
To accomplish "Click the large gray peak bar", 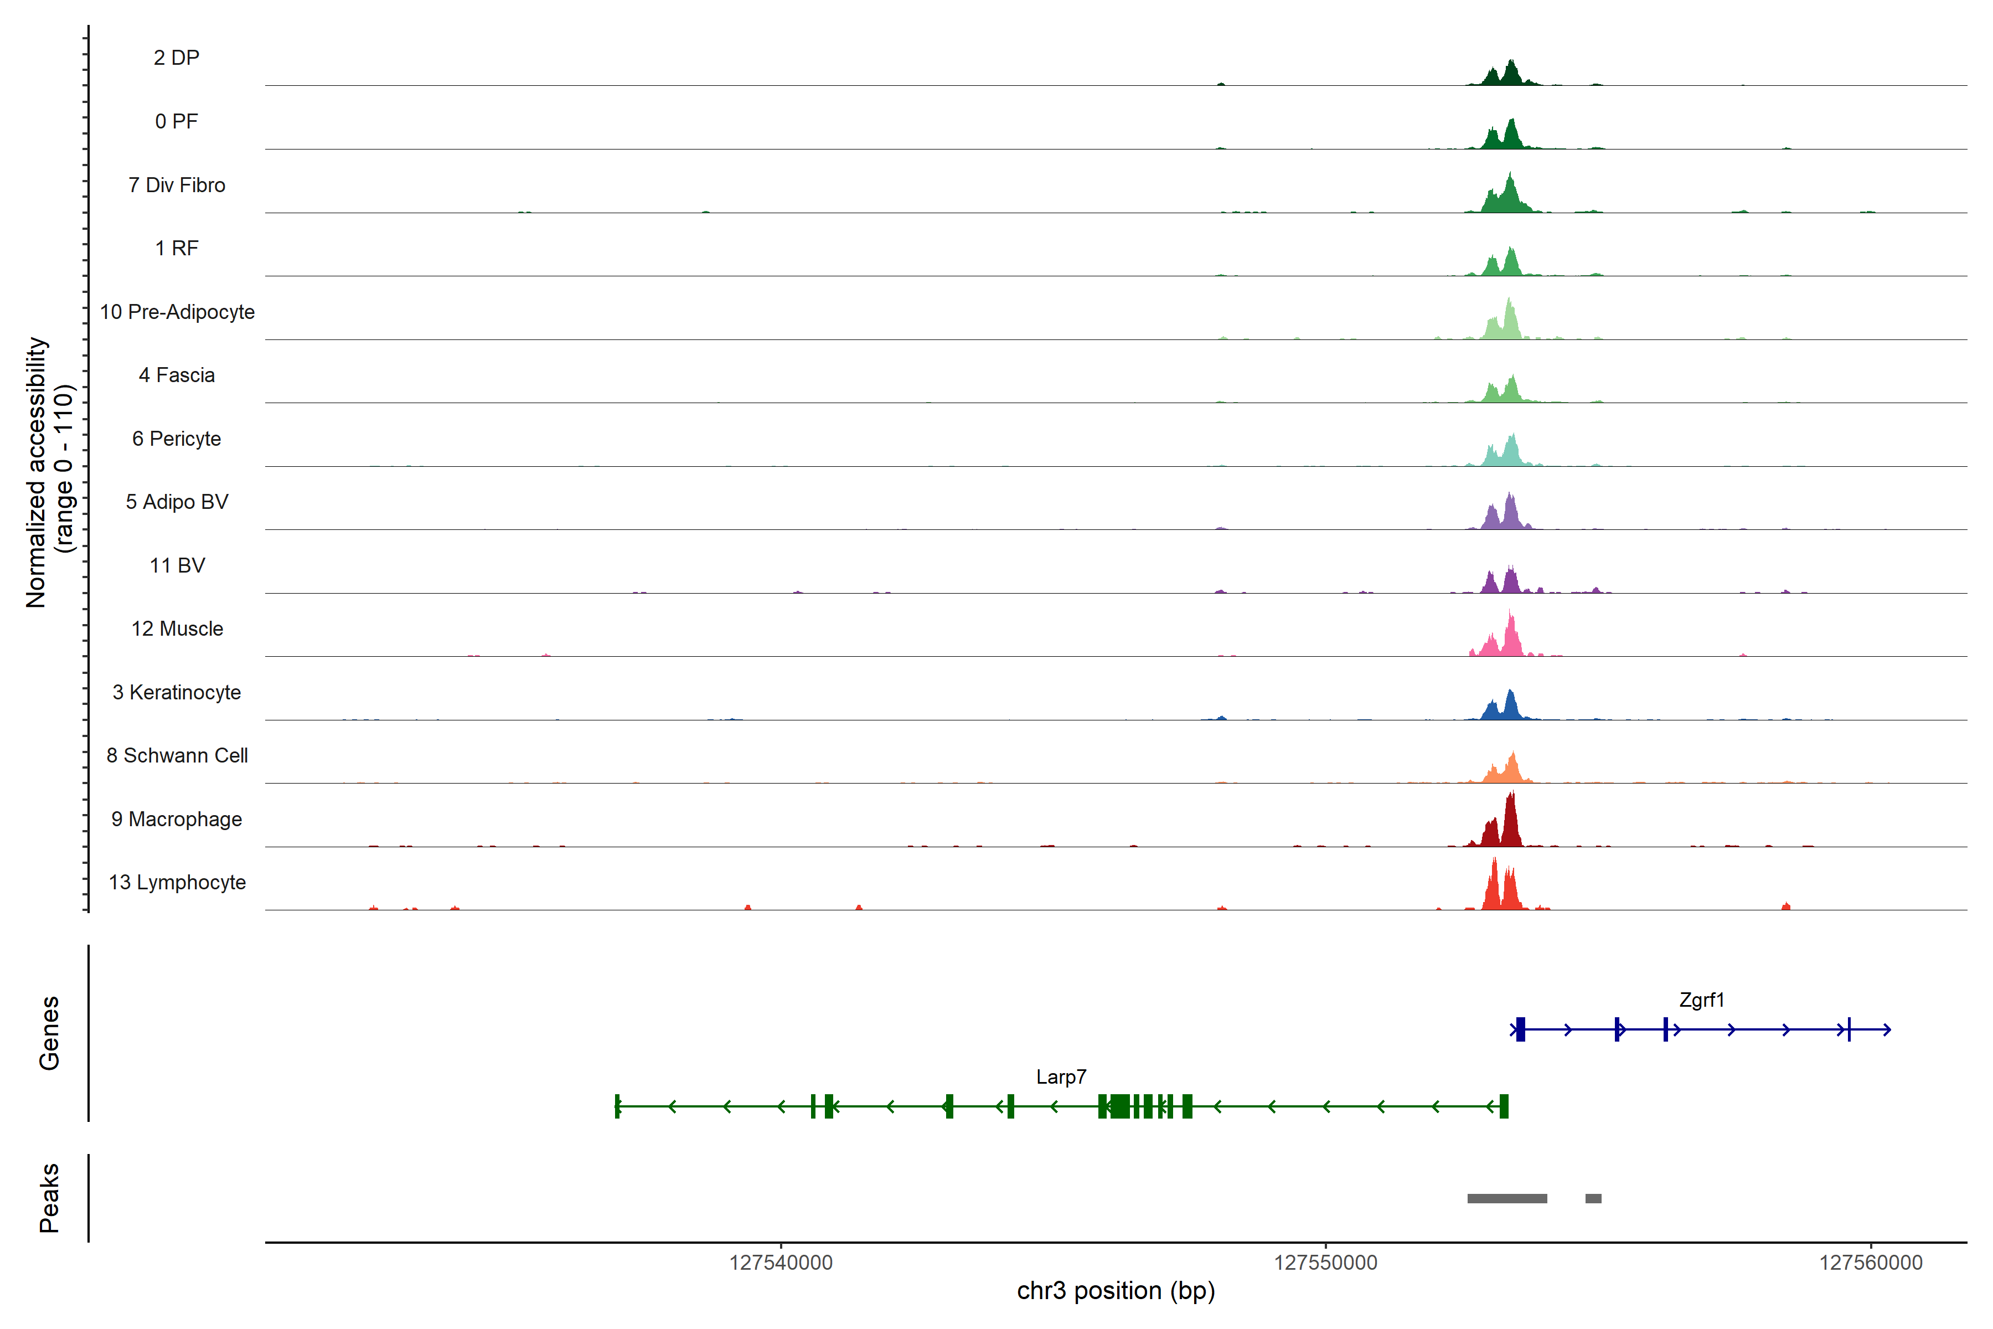I will click(x=1506, y=1198).
